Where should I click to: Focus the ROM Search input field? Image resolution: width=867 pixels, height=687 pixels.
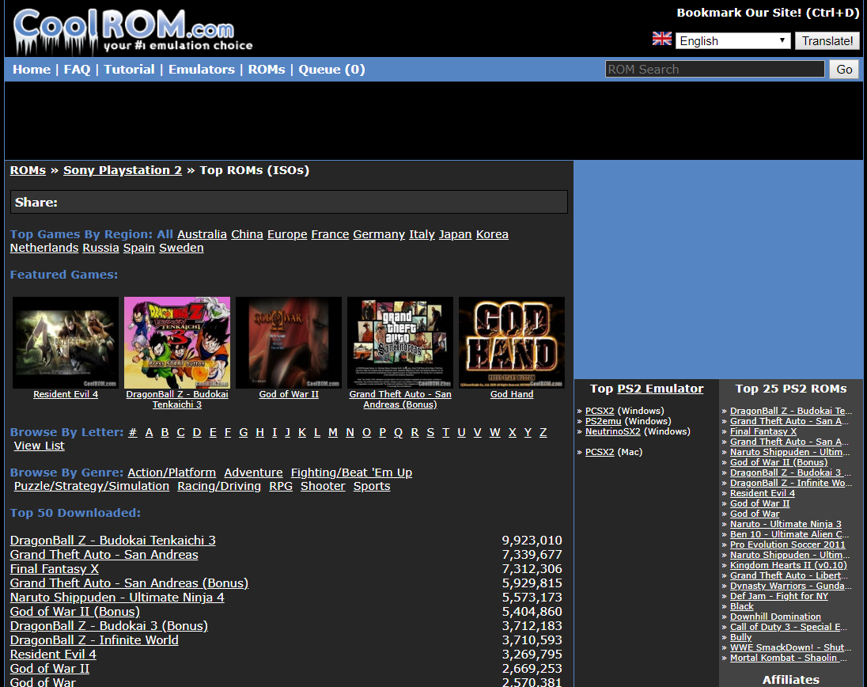tap(714, 69)
